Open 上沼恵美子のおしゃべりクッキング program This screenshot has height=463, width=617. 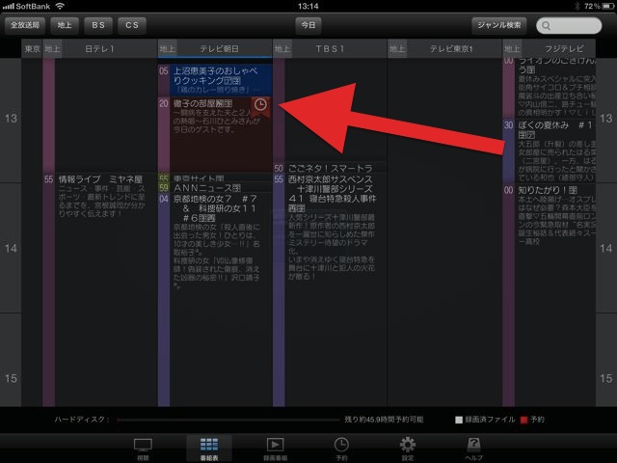[215, 80]
